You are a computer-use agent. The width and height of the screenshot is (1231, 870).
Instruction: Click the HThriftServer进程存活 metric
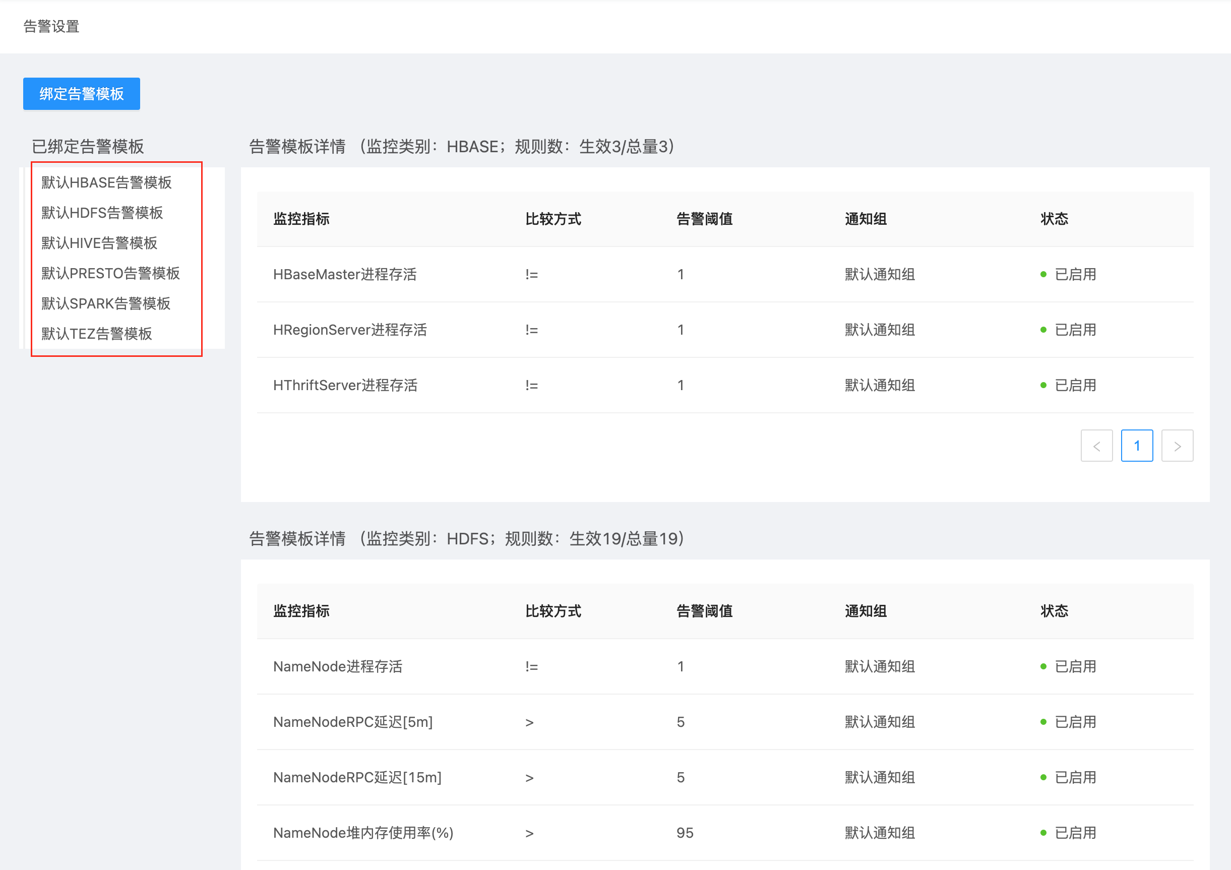click(x=345, y=386)
